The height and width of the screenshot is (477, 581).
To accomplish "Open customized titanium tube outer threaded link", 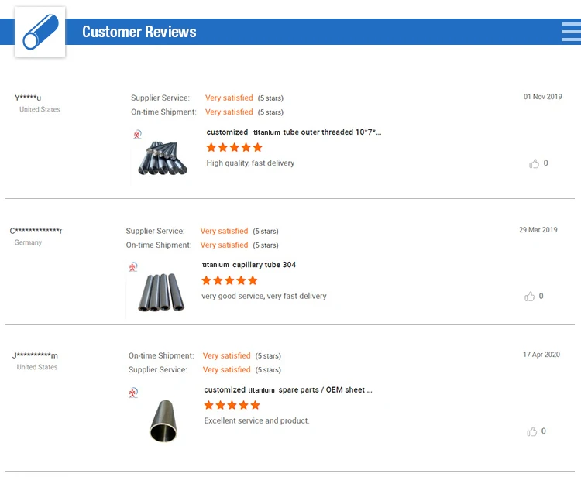I will pyautogui.click(x=294, y=132).
